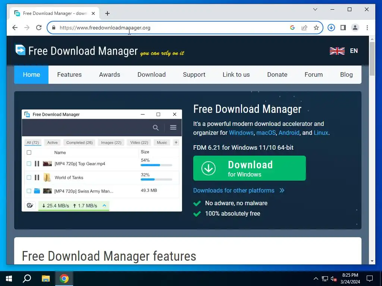Open the hamburger menu in FDM preview
This screenshot has width=382, height=286.
coord(173,127)
